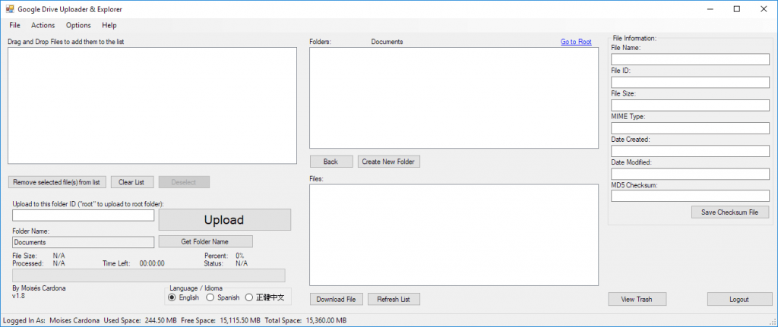
Task: Click the Date Modified field
Action: coord(690,174)
